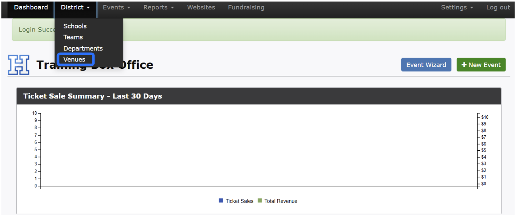
Task: Expand the Events dropdown in navbar
Action: tap(116, 8)
